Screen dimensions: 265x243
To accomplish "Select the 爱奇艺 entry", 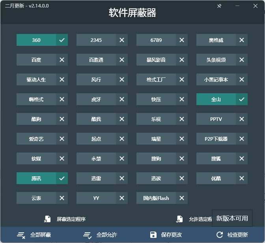I will pyautogui.click(x=36, y=139).
